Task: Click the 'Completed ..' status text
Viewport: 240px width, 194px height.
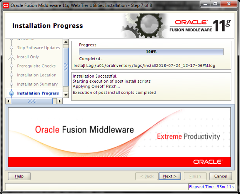Action: pyautogui.click(x=91, y=59)
